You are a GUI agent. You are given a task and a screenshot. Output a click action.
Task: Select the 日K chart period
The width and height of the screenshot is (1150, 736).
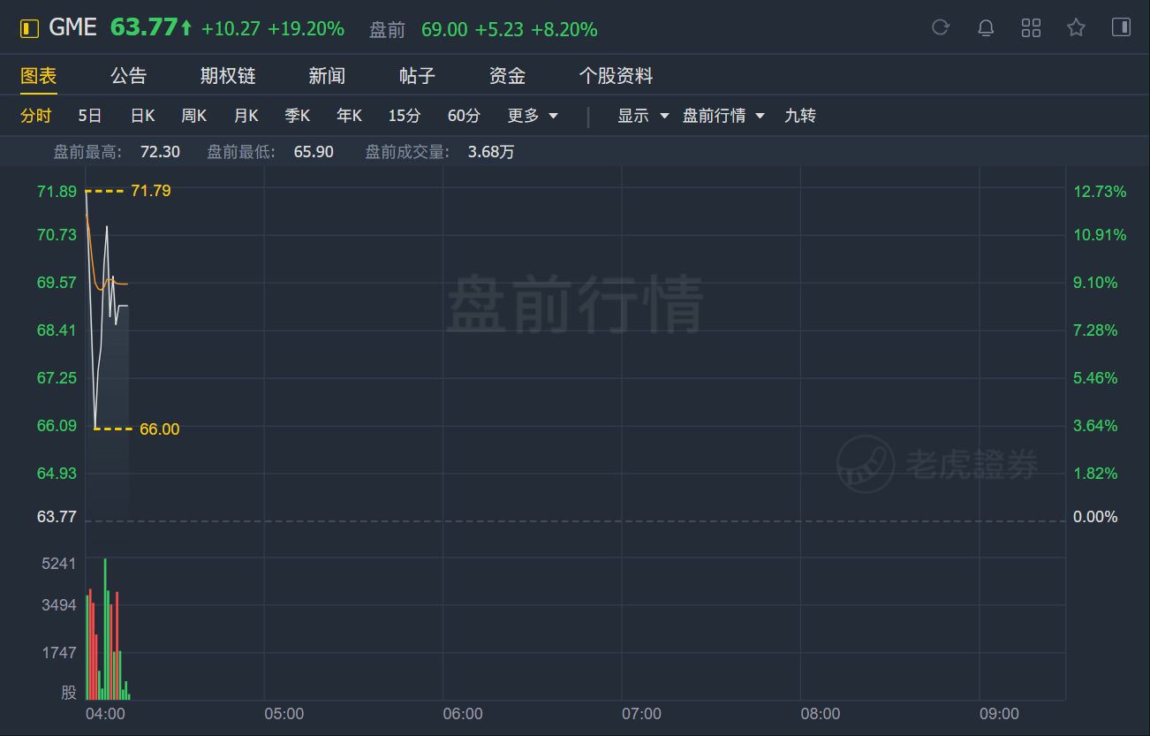(x=142, y=116)
